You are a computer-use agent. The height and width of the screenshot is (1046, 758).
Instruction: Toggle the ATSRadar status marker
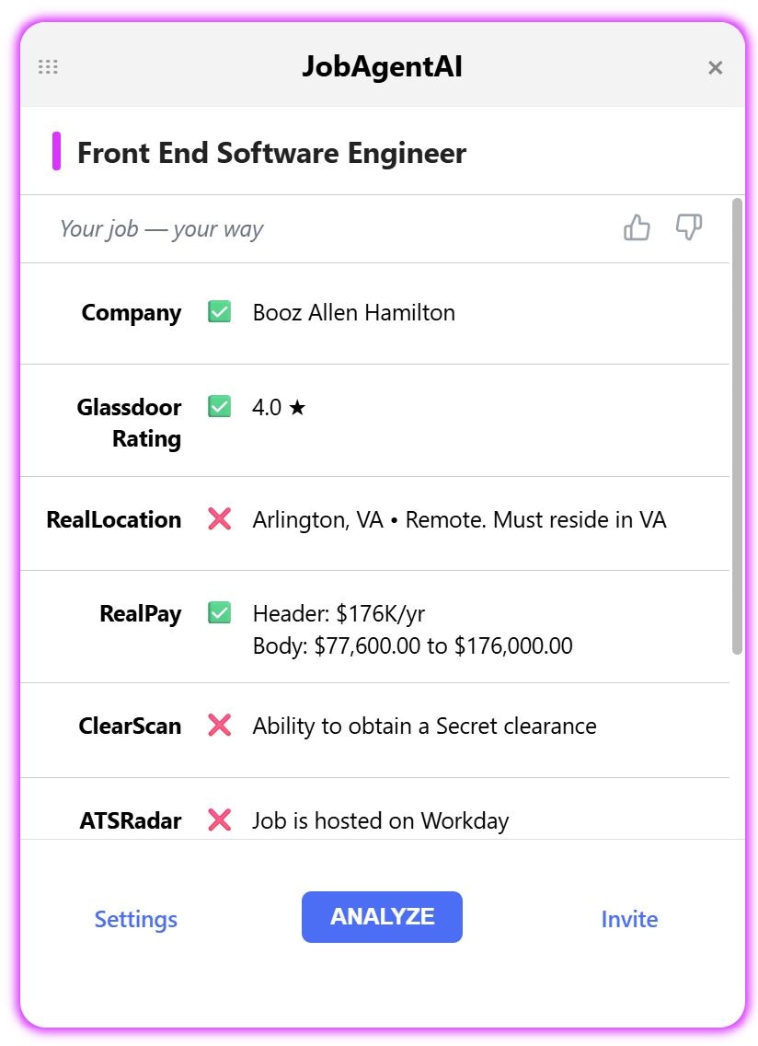(x=218, y=820)
